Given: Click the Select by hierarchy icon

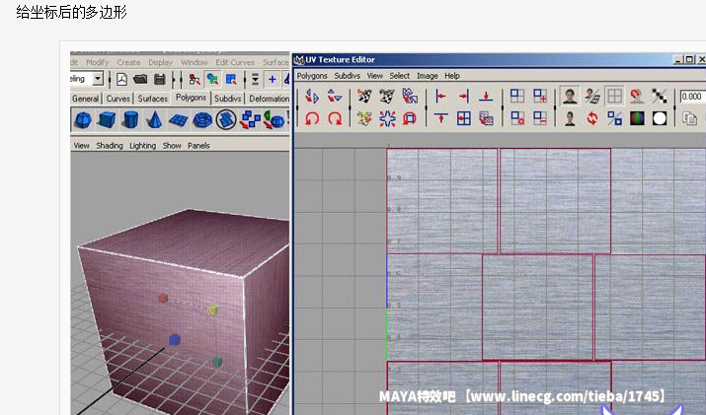Looking at the screenshot, I should coord(195,80).
